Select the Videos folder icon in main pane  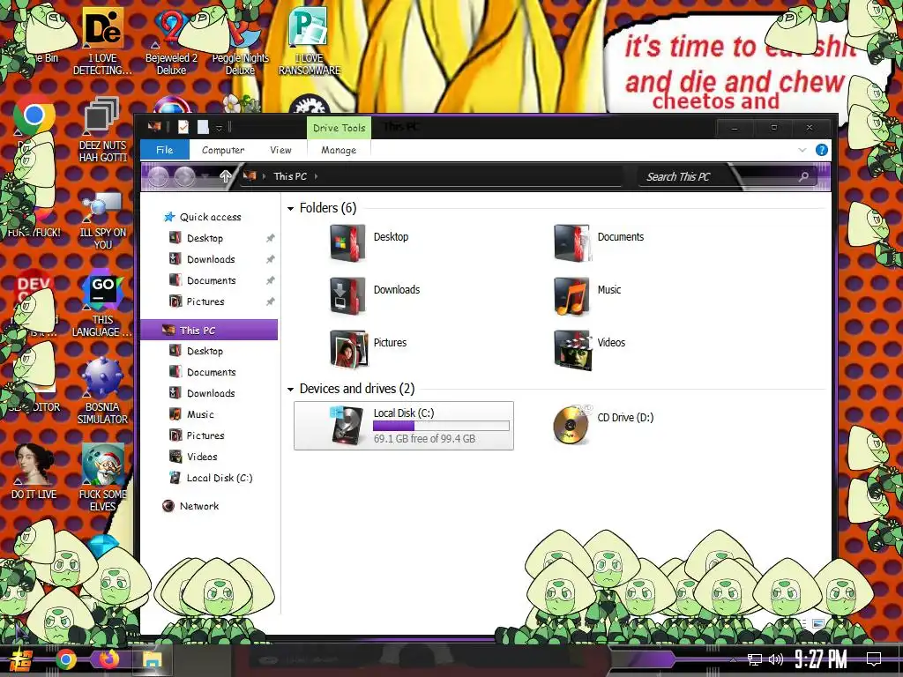click(x=572, y=349)
